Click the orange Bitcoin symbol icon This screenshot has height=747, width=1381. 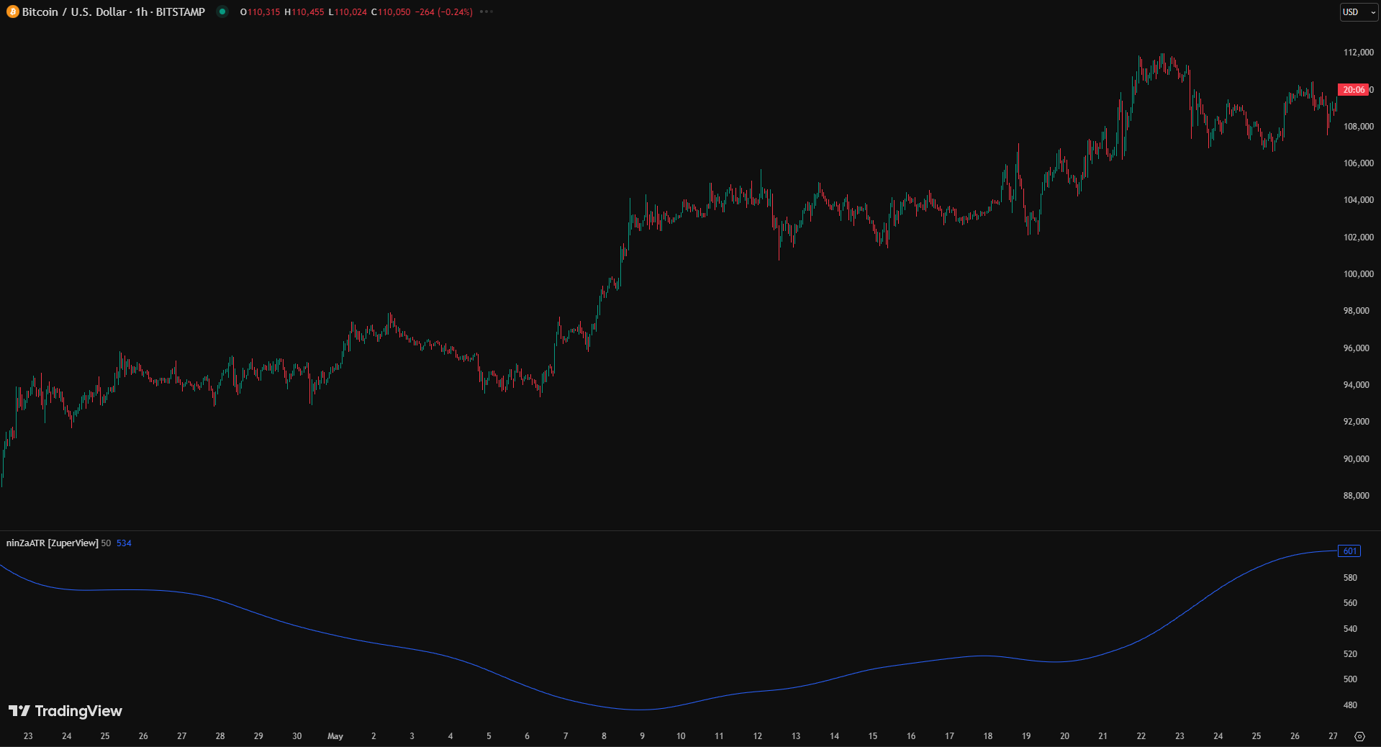click(x=13, y=12)
